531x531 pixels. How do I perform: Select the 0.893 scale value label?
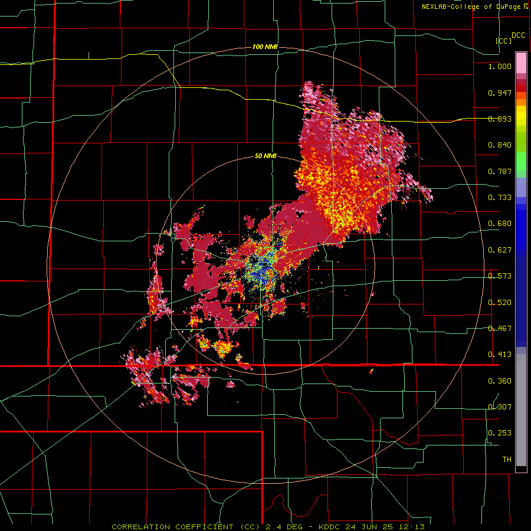coord(500,119)
